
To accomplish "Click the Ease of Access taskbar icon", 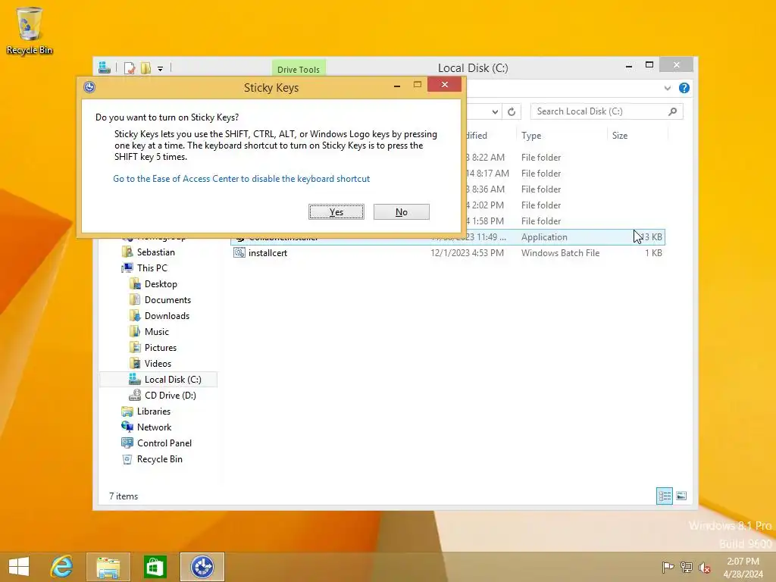I will [x=202, y=567].
